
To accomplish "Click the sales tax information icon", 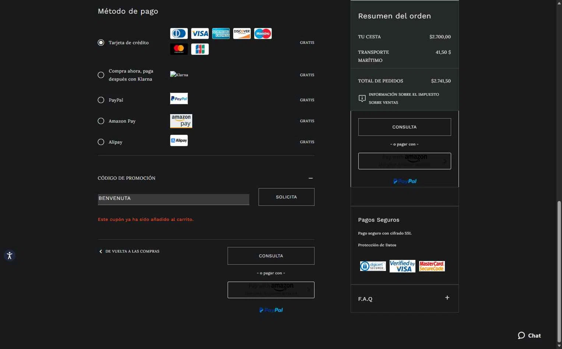I will pyautogui.click(x=362, y=98).
